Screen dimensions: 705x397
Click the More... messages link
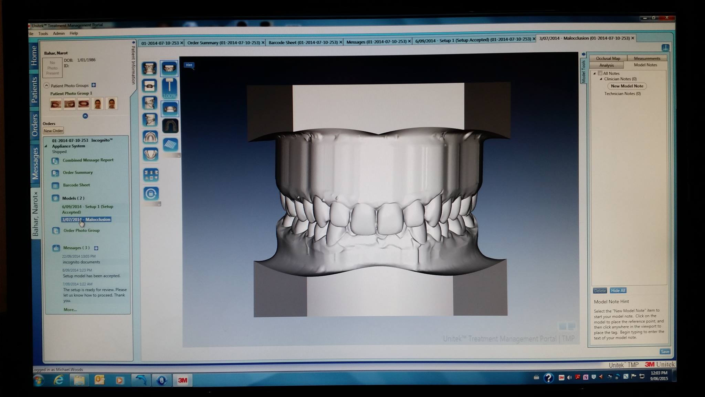[x=70, y=310]
